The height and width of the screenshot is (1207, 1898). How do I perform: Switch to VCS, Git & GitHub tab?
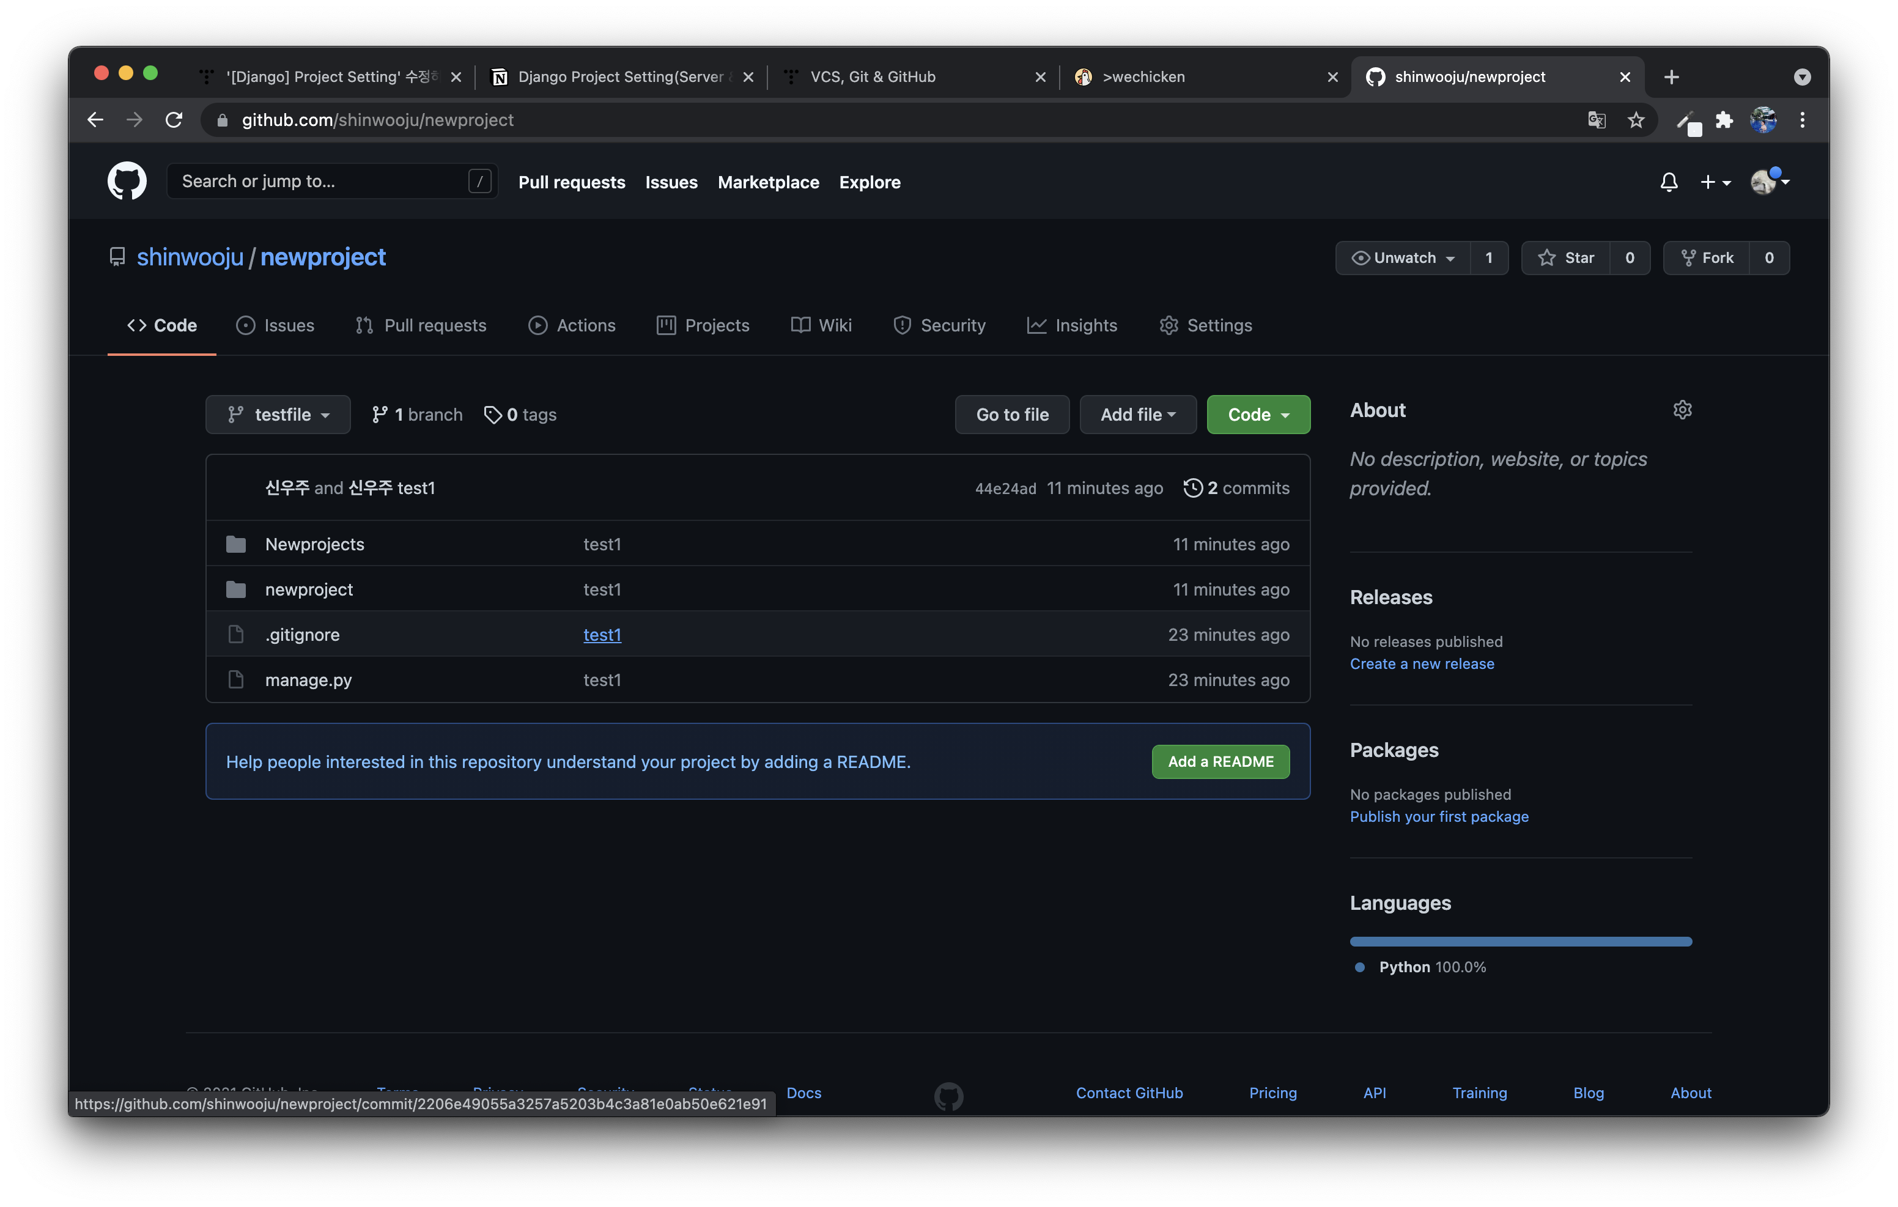[x=914, y=76]
